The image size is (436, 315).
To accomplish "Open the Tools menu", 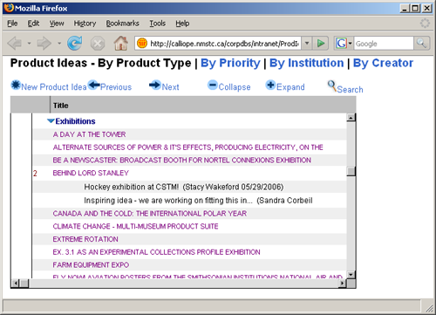I will (157, 24).
